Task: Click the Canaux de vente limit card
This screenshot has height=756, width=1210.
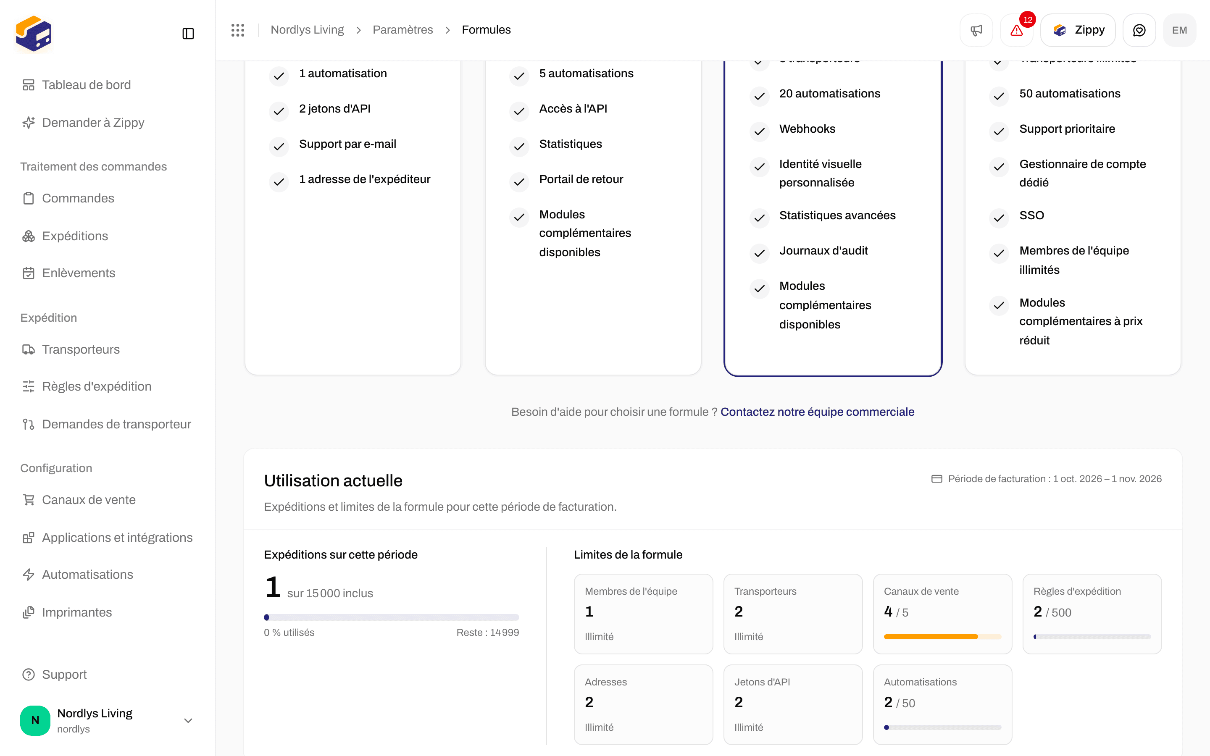Action: coord(942,614)
